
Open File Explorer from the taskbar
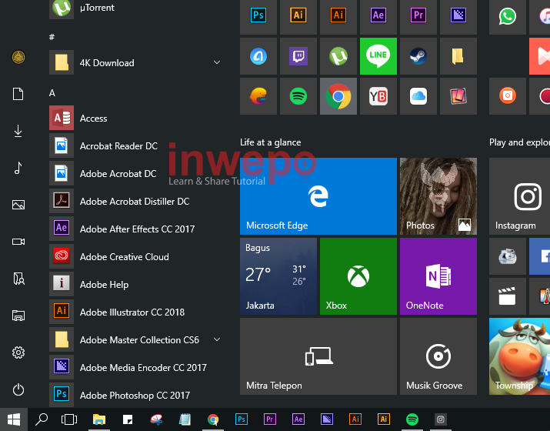click(x=99, y=419)
